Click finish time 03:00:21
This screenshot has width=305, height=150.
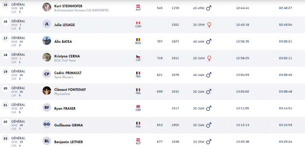(x=285, y=41)
